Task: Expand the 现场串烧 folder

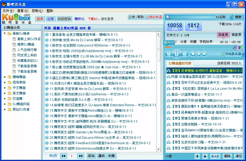Action: (5, 82)
